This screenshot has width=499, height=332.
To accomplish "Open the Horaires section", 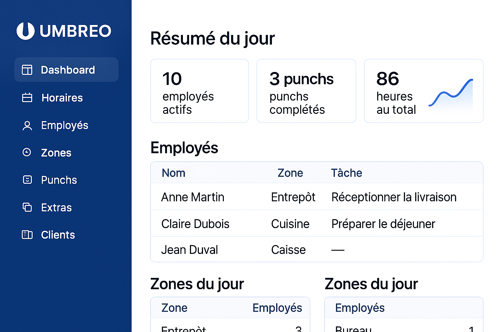I will [x=62, y=98].
